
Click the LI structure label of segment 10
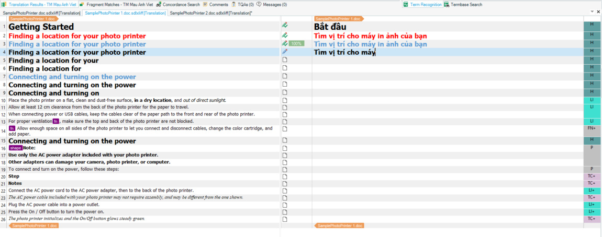point(592,100)
